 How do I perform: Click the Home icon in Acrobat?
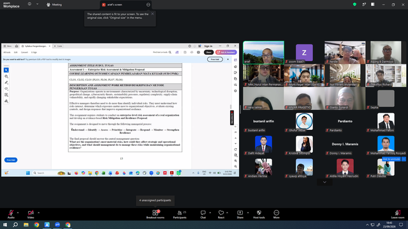coord(17,46)
